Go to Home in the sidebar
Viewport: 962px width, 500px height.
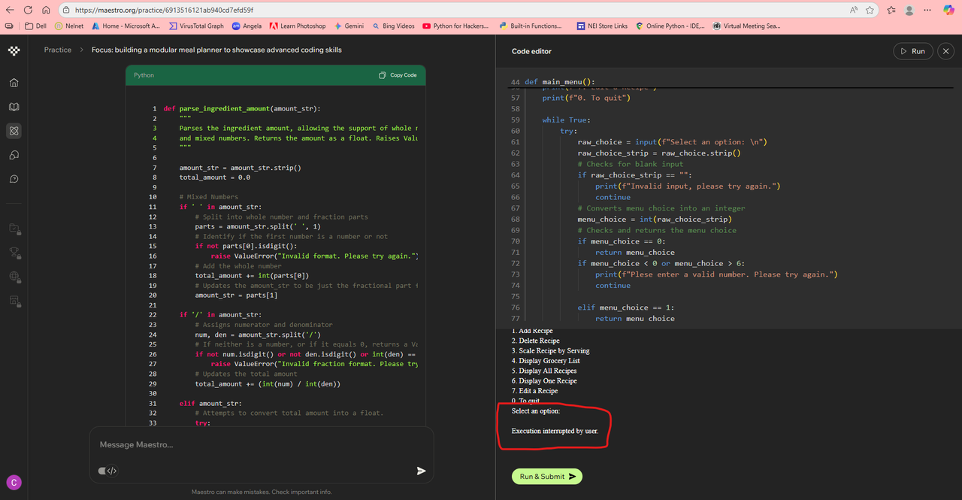pyautogui.click(x=14, y=83)
